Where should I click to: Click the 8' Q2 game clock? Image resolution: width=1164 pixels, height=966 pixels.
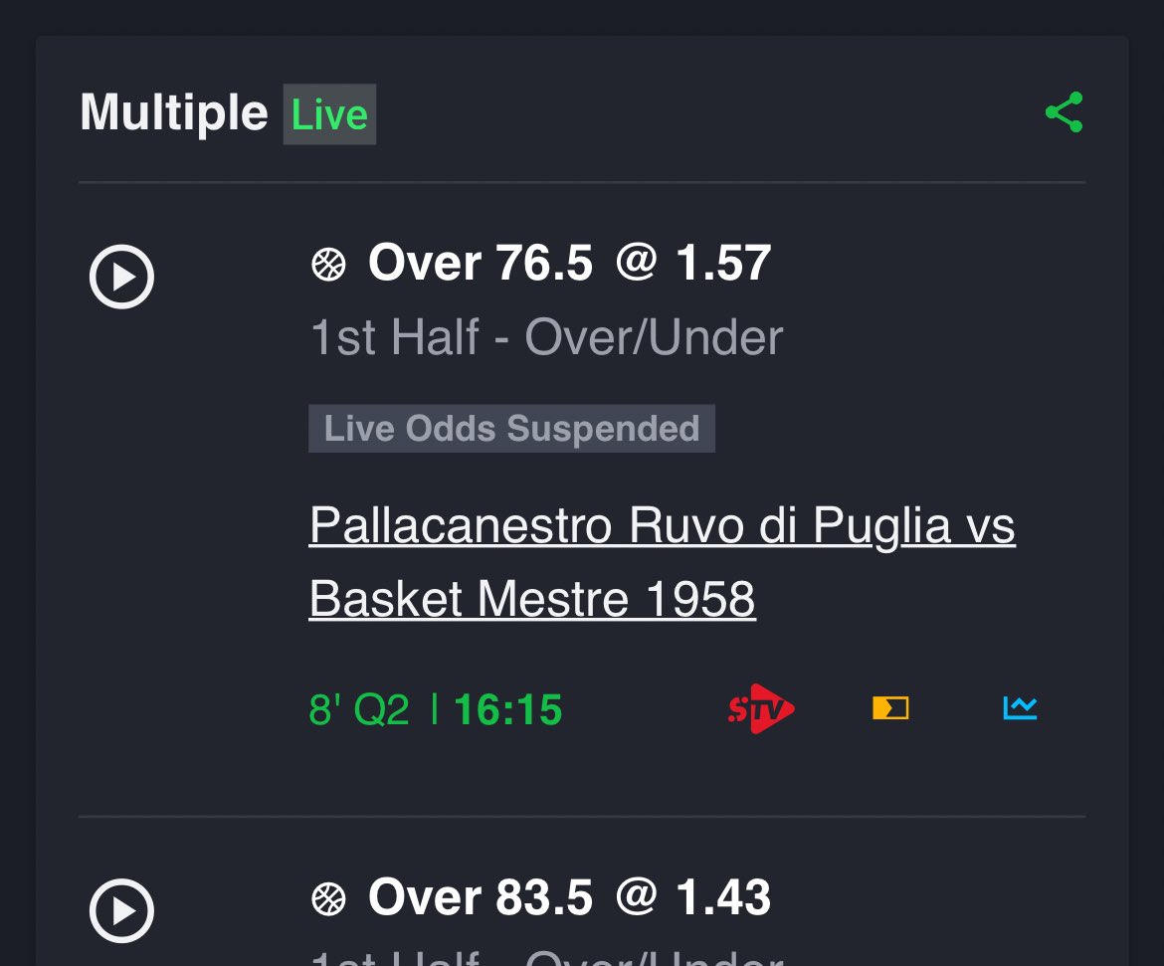[x=359, y=709]
